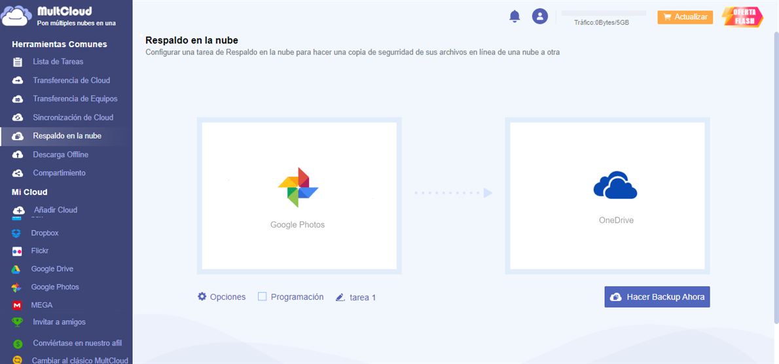
Task: Click MEGA label in Mi Cloud
Action: 42,305
